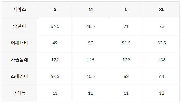Screen dimensions: 181x103
Task: Click the 66.5 total length value
Action: tap(55, 26)
